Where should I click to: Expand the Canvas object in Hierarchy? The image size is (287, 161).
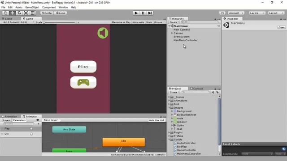[x=172, y=33]
